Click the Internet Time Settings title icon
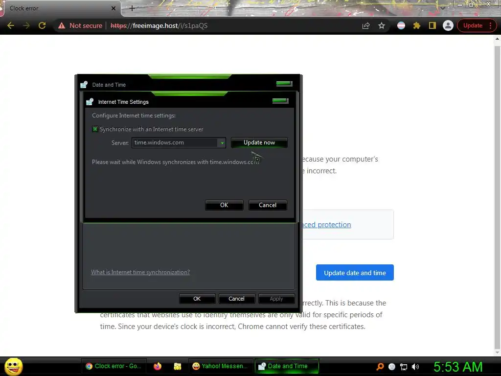This screenshot has height=376, width=501. (90, 102)
